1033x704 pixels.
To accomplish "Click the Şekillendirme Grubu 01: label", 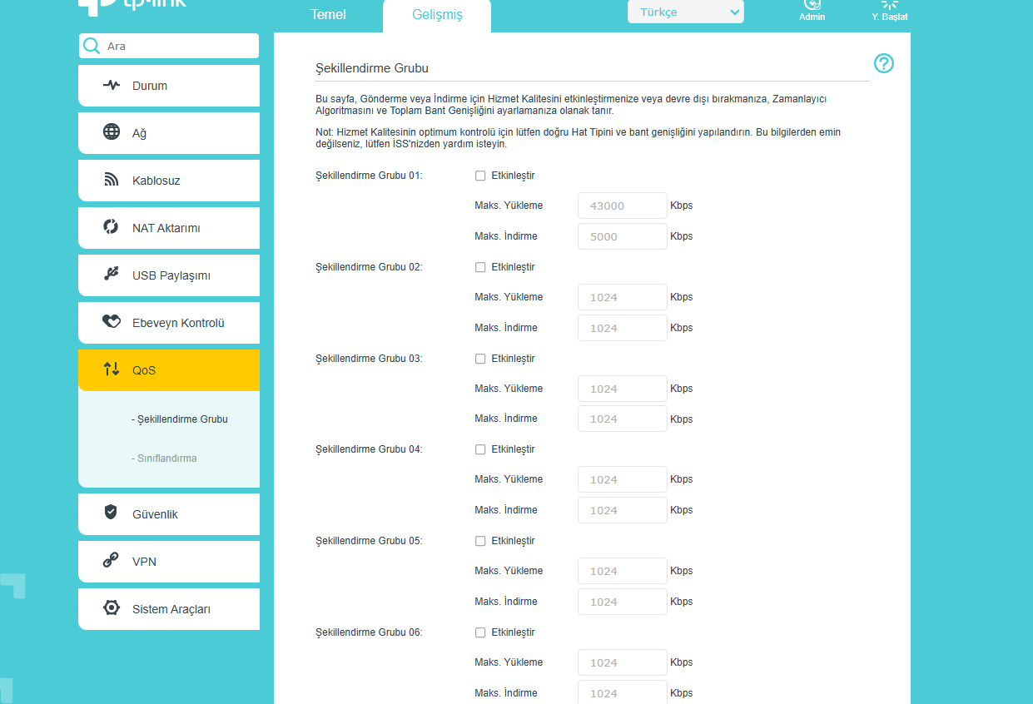I will (x=369, y=176).
